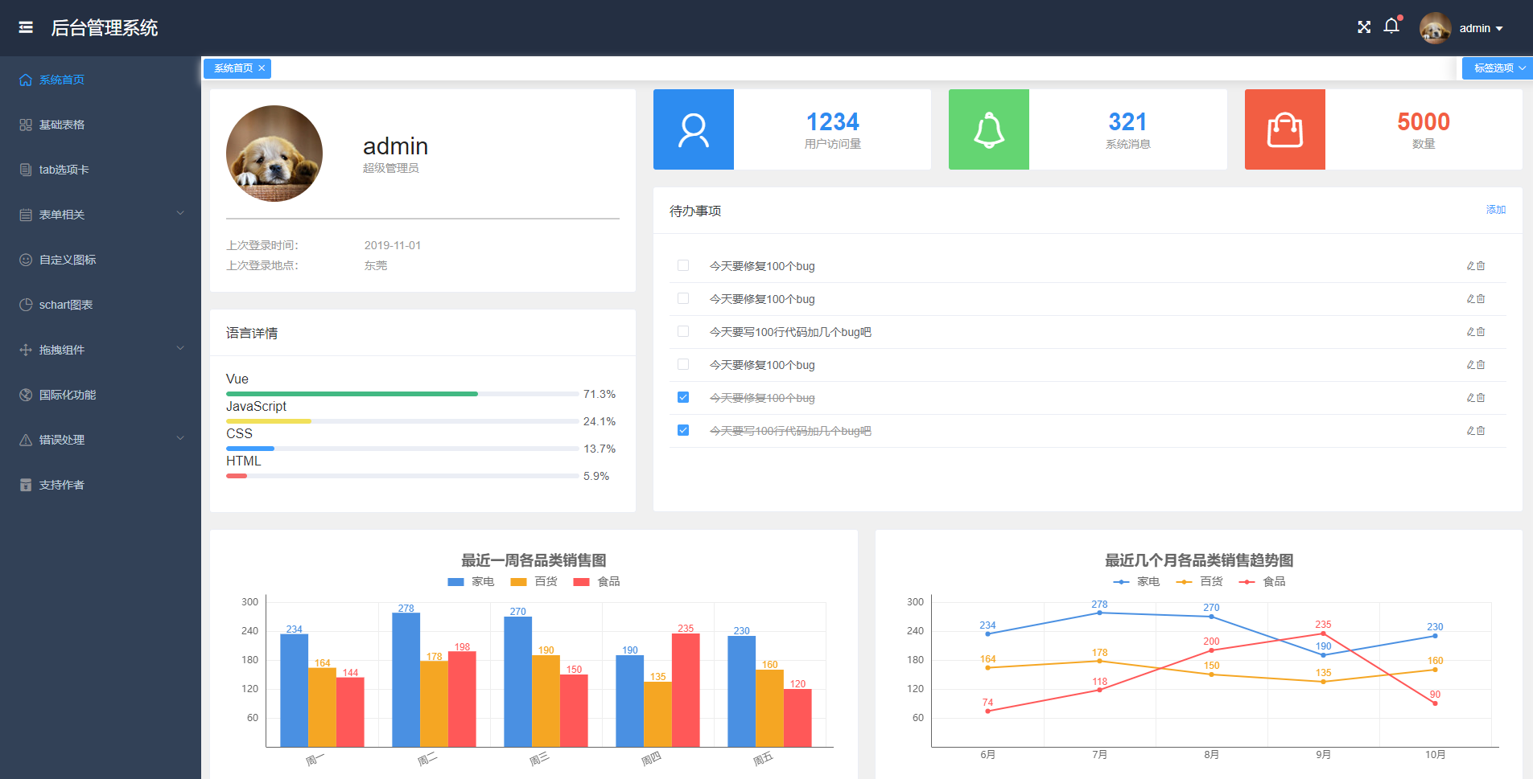1533x779 pixels.
Task: Check the first 今天要修复100个bug todo checkbox
Action: point(683,265)
